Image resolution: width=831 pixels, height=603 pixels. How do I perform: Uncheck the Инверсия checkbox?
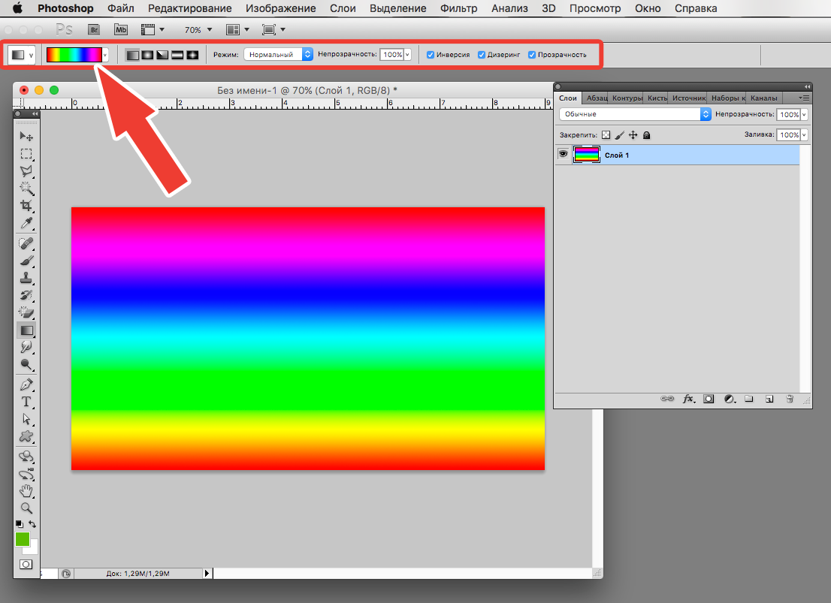[x=430, y=55]
